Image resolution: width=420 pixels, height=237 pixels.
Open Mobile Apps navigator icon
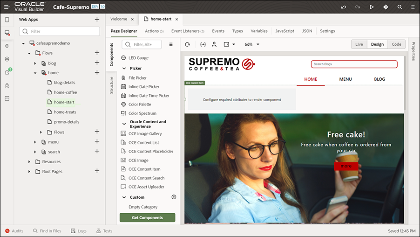tap(7, 20)
